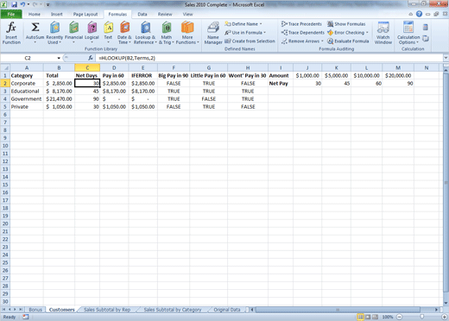Screen dimensions: 449x321
Task: Click Create from Selection
Action: point(250,41)
